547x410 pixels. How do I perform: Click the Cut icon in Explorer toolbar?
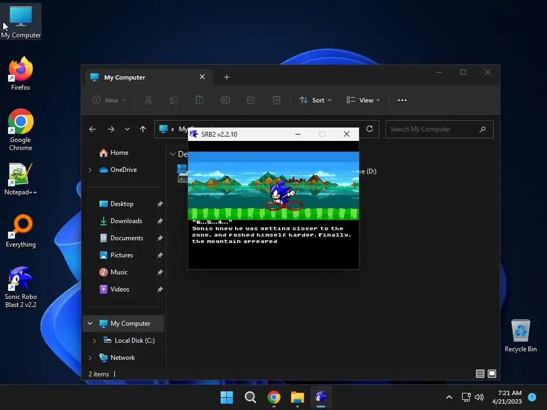click(149, 100)
